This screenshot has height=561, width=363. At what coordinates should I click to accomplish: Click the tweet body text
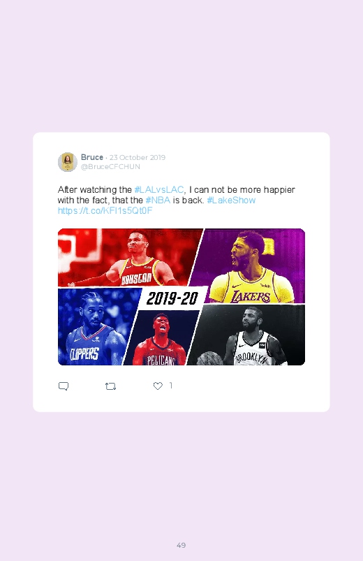177,200
